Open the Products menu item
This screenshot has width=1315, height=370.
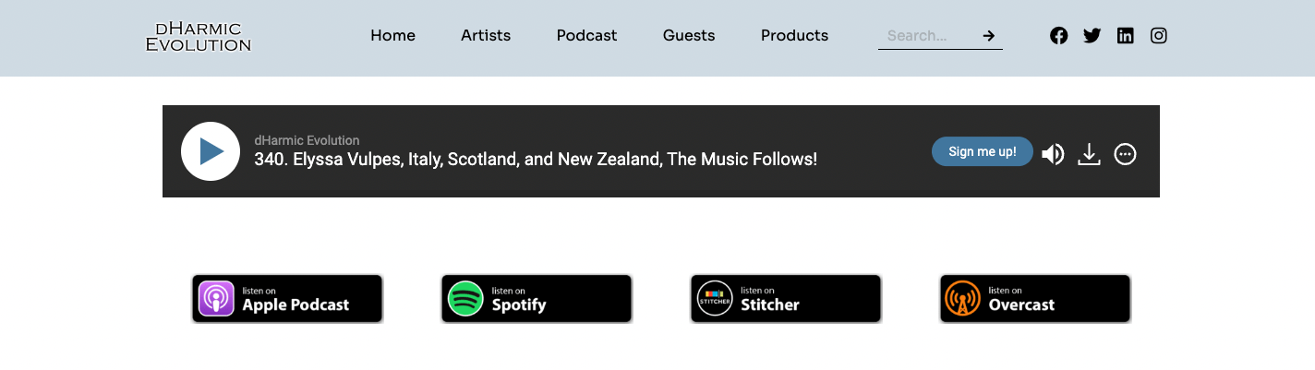795,36
